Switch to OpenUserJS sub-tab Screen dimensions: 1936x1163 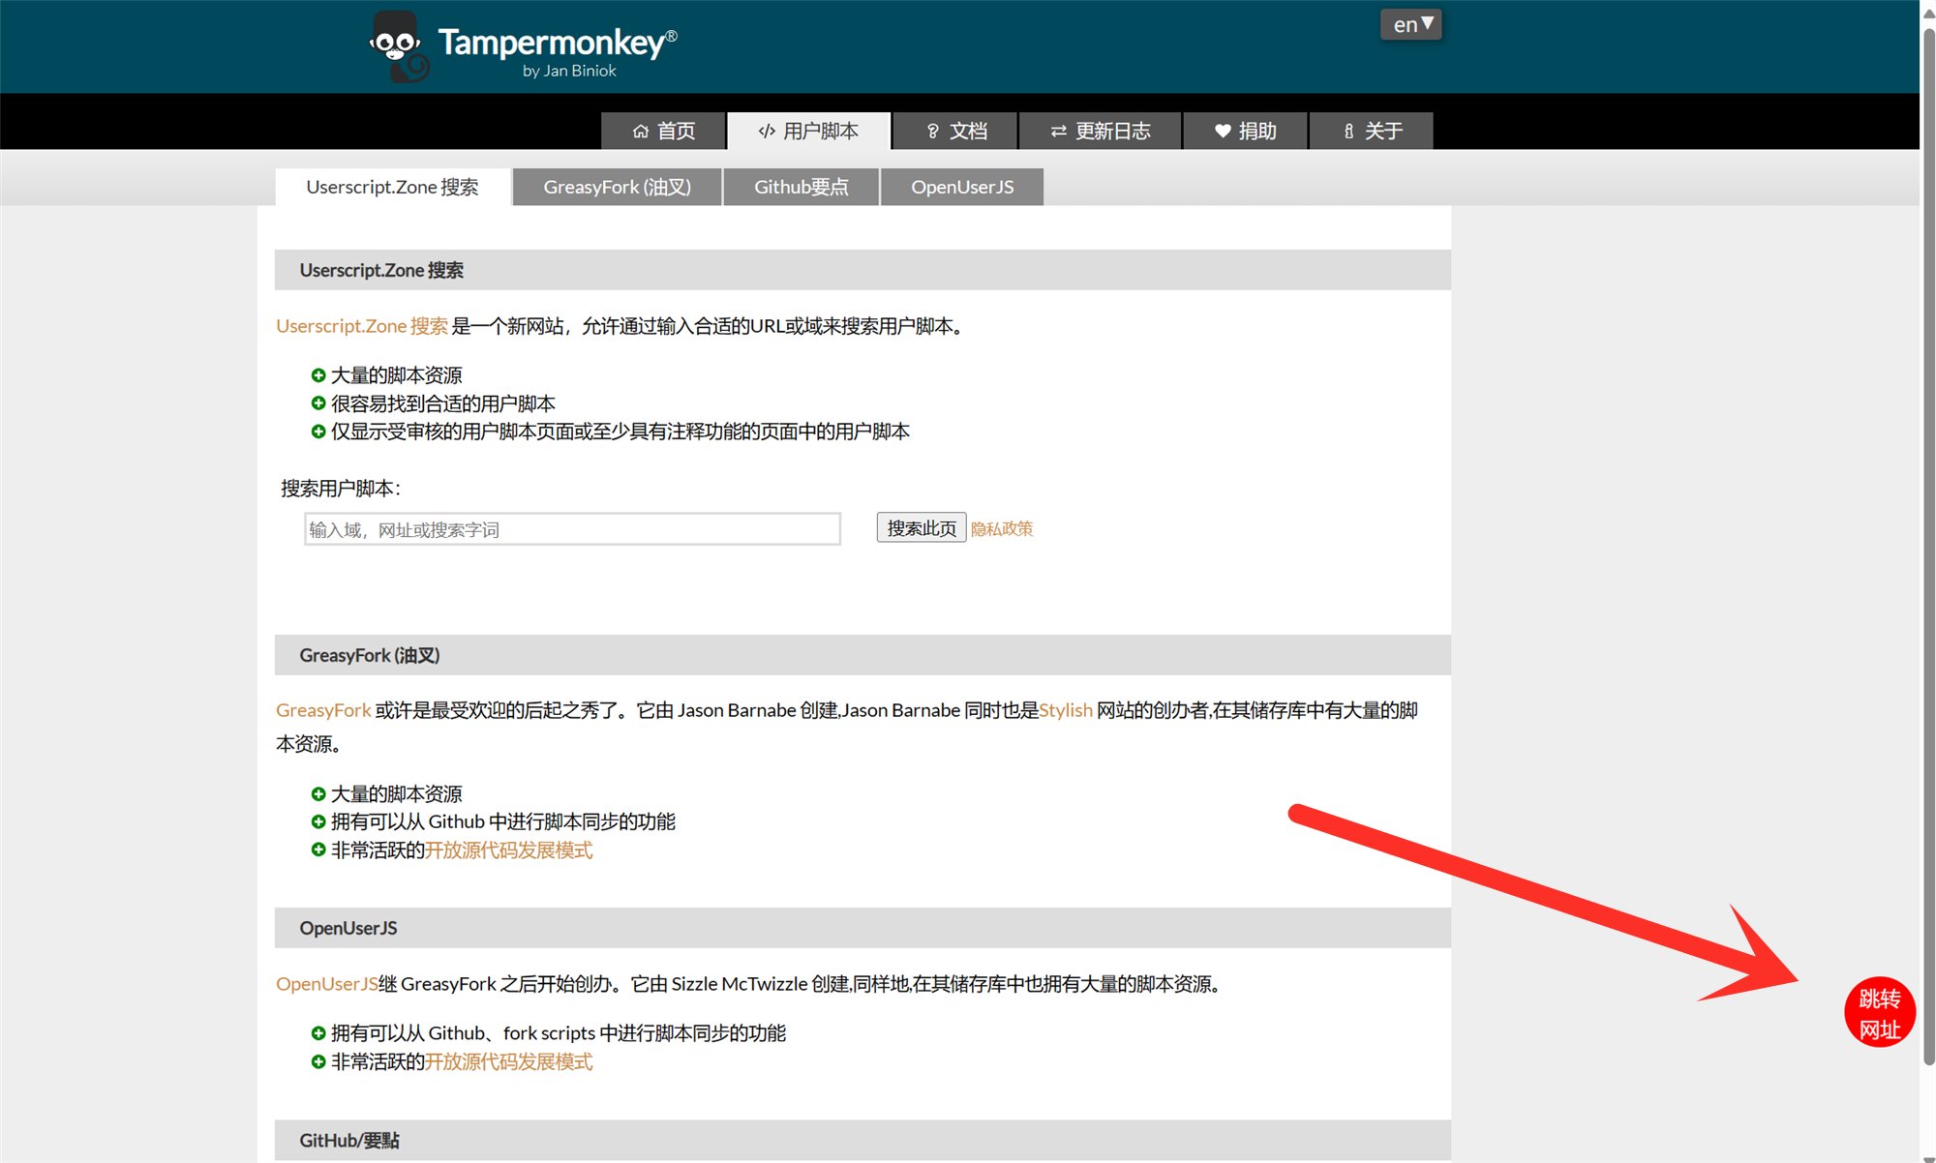pos(961,187)
